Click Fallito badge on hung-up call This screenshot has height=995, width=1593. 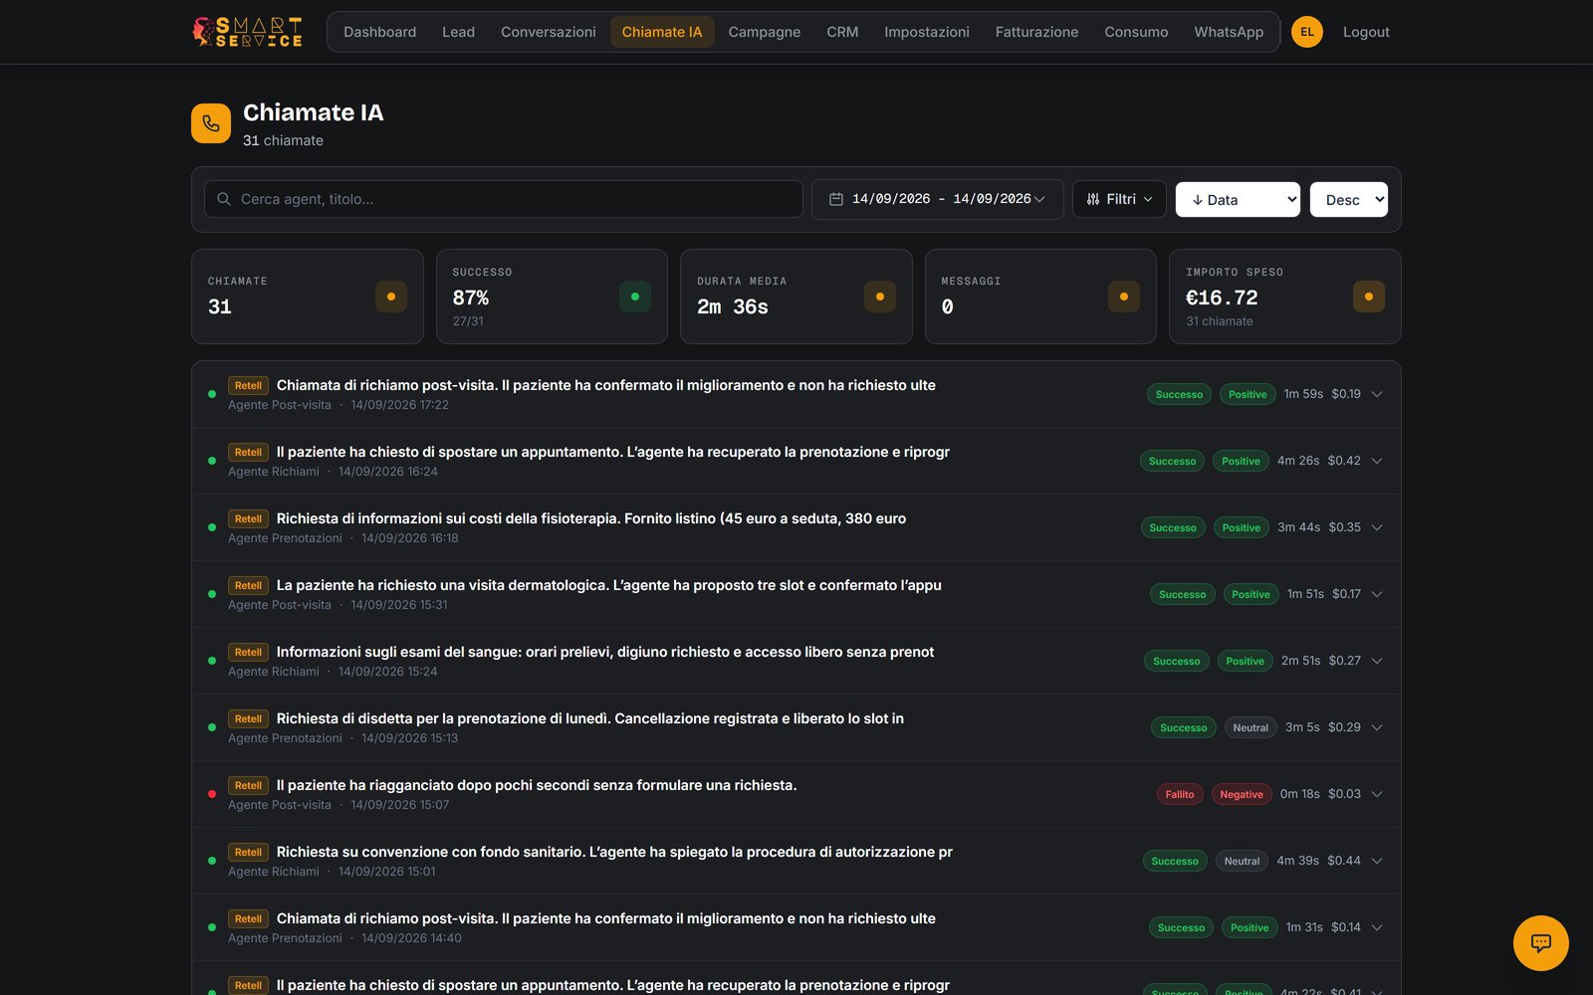1180,794
